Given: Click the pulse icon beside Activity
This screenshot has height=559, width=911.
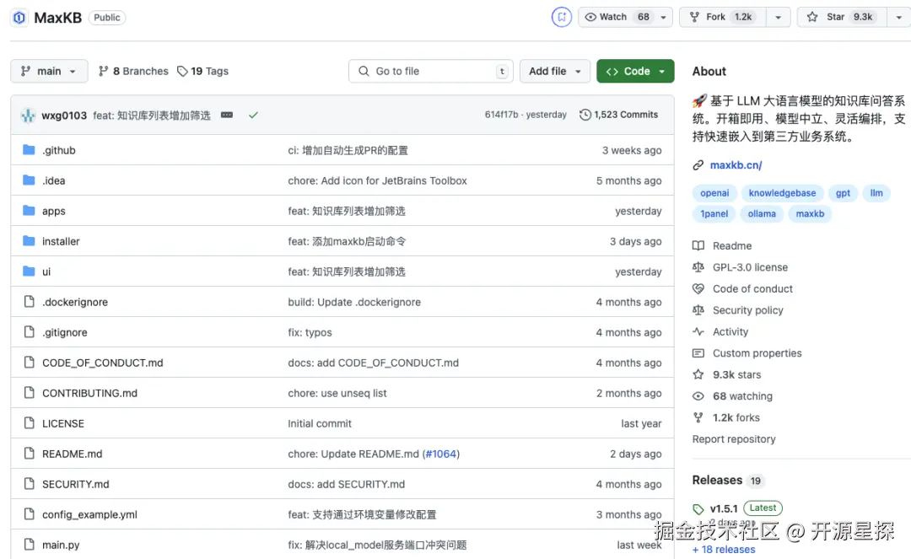Looking at the screenshot, I should pos(698,331).
